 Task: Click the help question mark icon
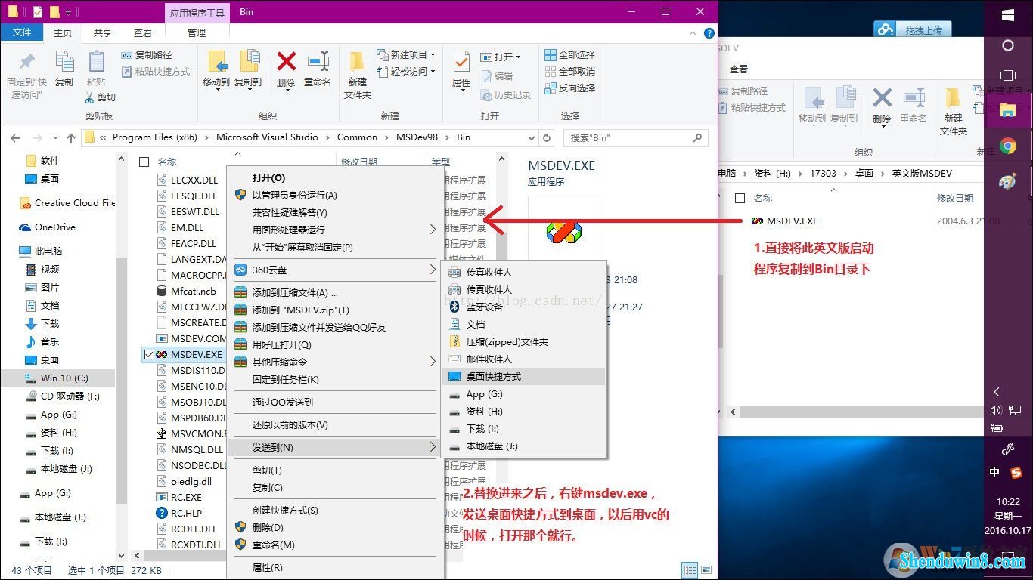pyautogui.click(x=709, y=33)
